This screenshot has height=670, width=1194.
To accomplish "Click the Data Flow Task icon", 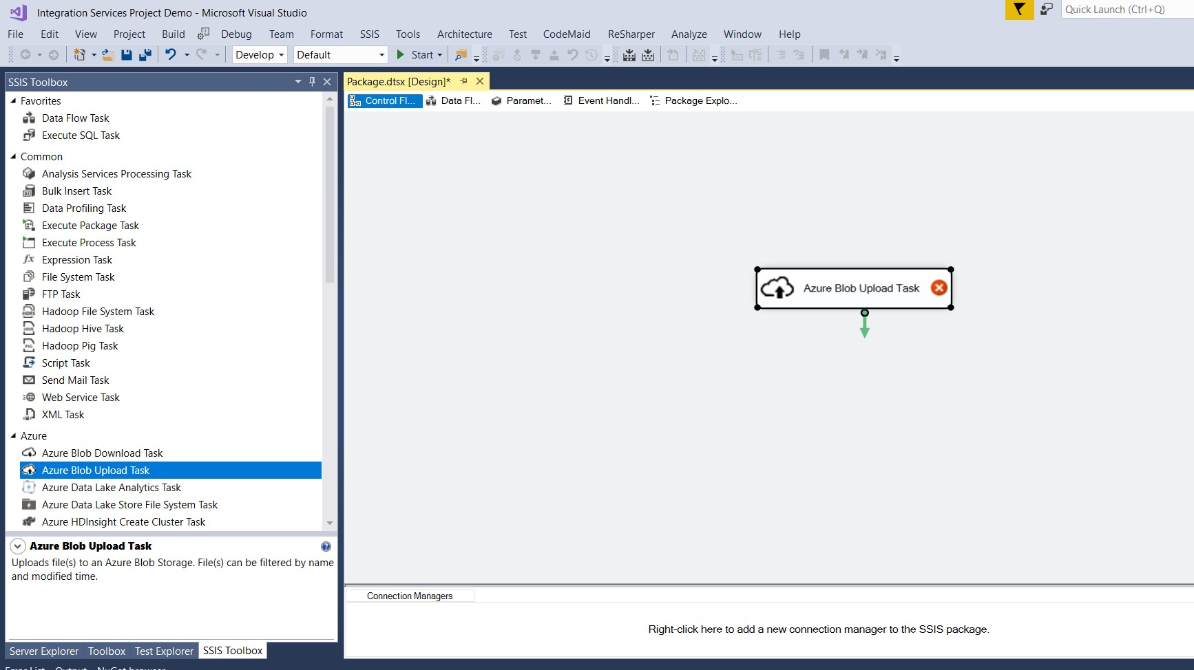I will [29, 118].
